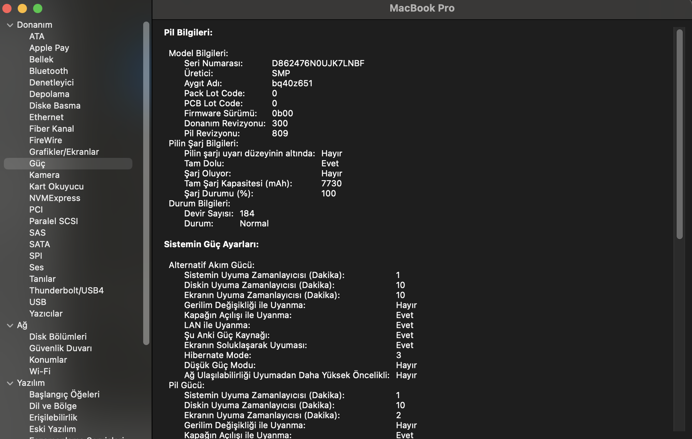Viewport: 692px width, 439px height.
Task: Open the Ses audio report
Action: tap(36, 267)
